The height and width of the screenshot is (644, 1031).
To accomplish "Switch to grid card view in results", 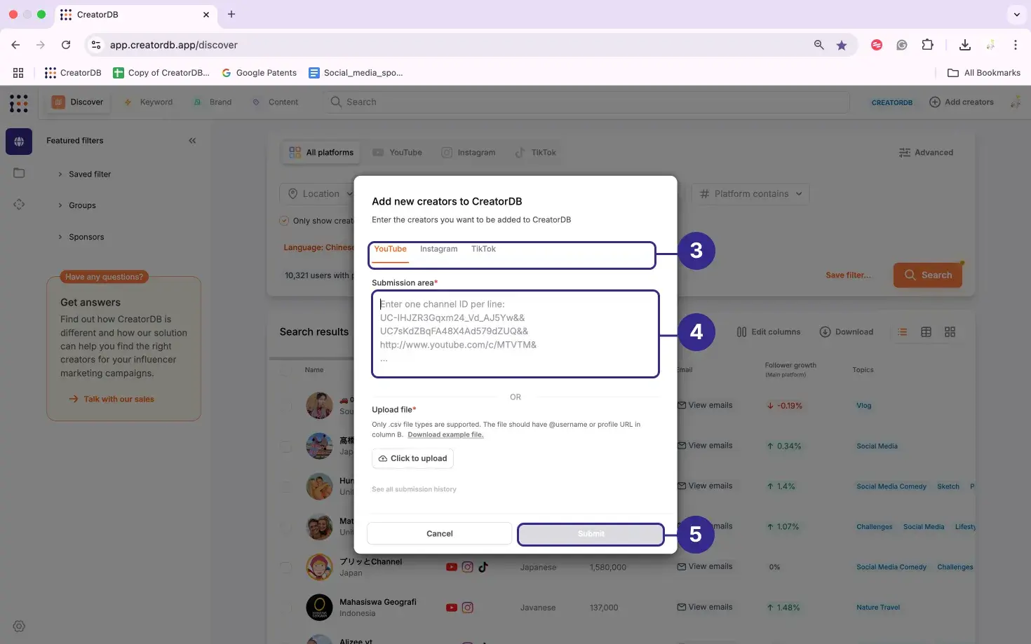I will coord(950,332).
